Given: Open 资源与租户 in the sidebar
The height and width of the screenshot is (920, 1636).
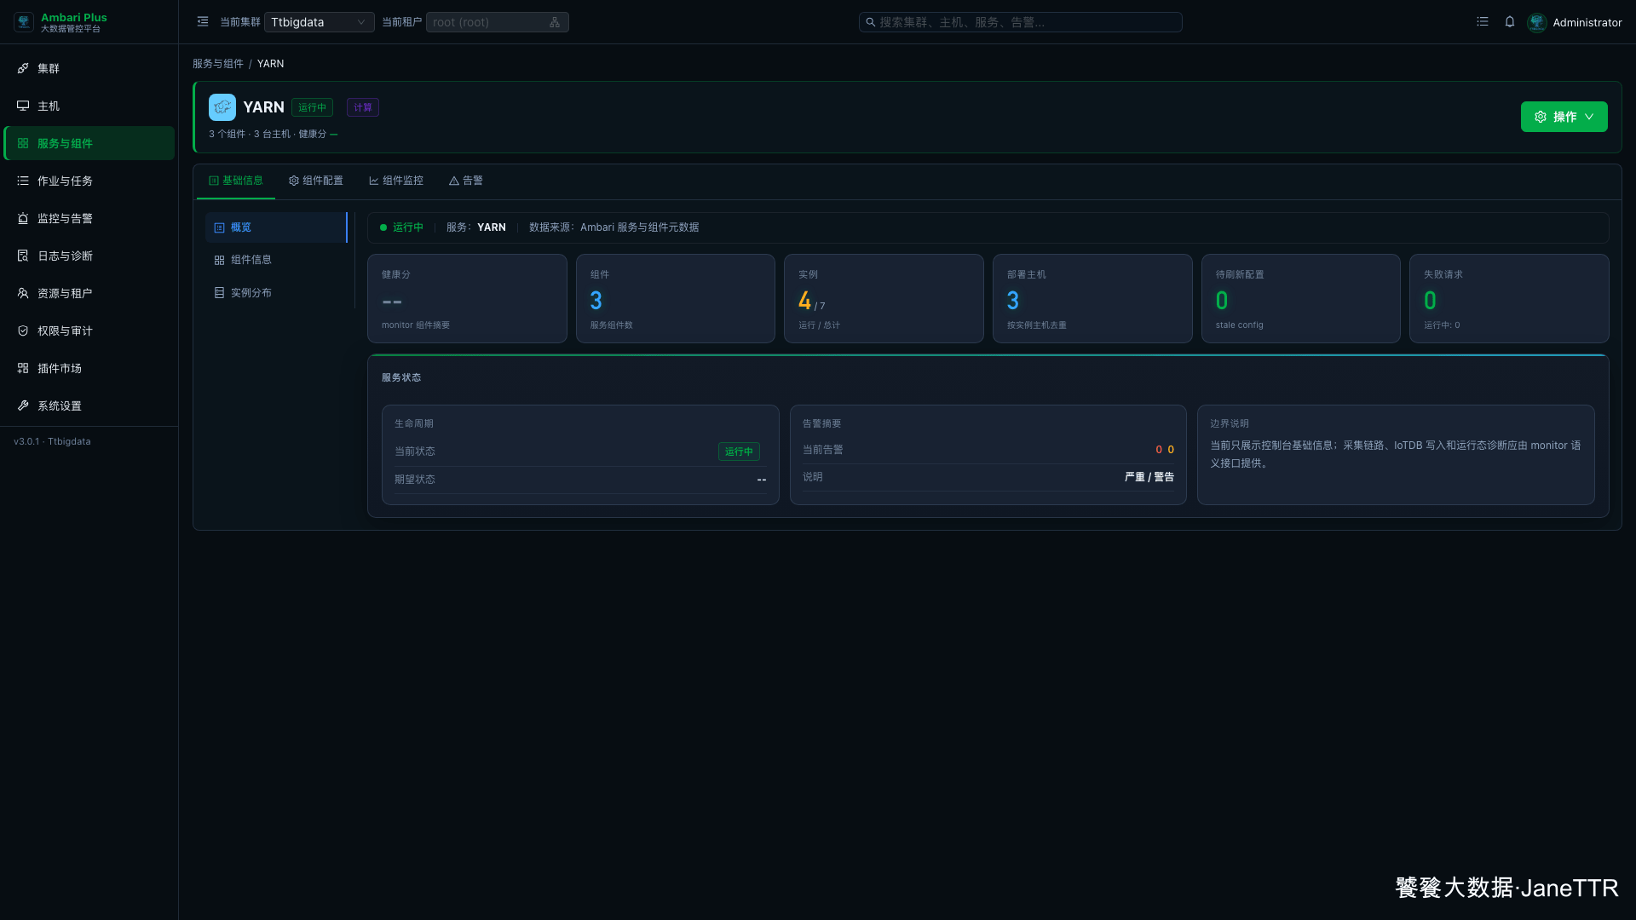Looking at the screenshot, I should pos(89,293).
